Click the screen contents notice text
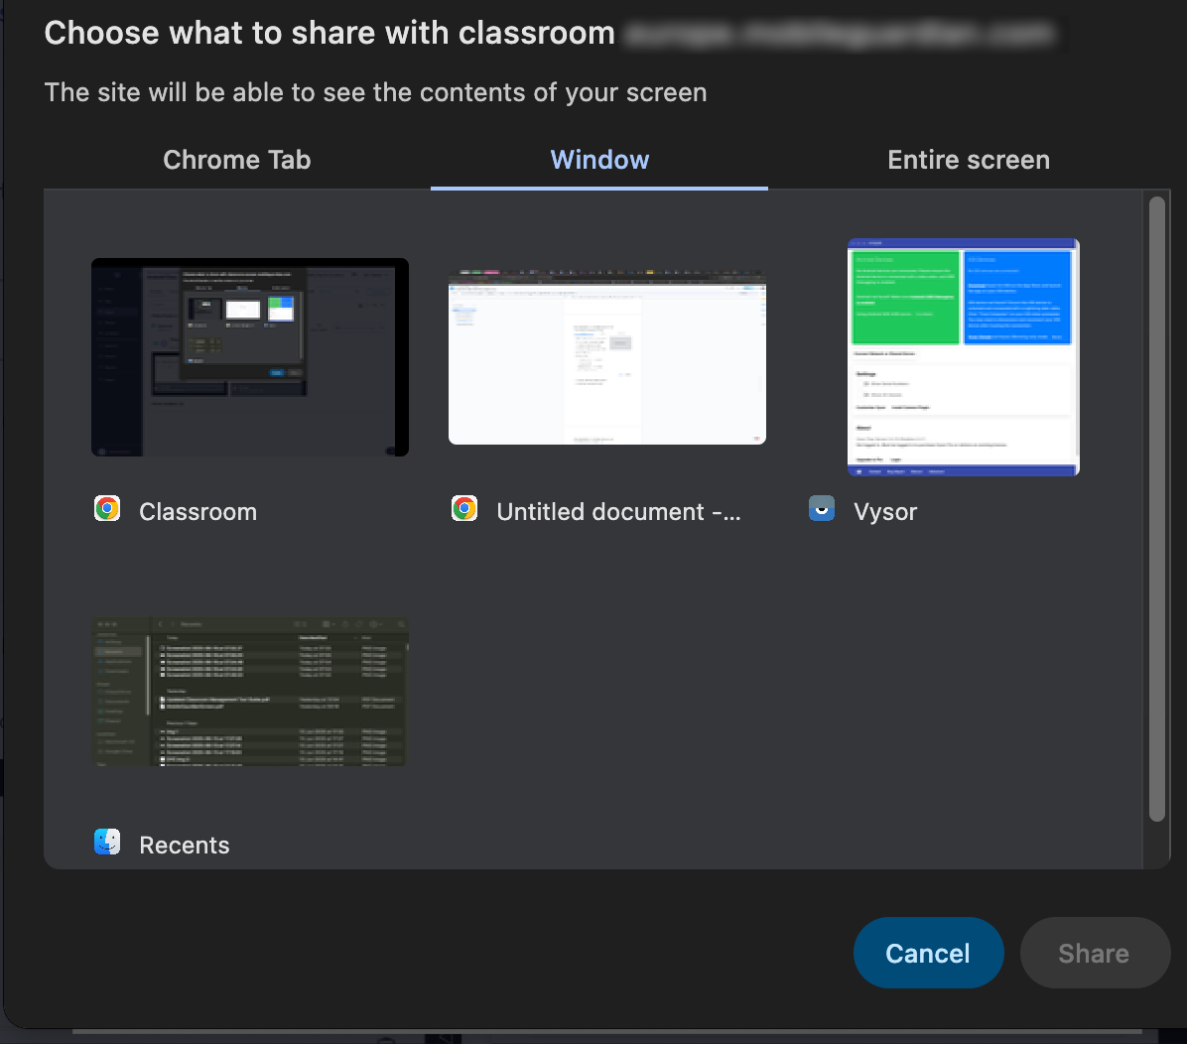Viewport: 1187px width, 1044px height. coord(375,93)
